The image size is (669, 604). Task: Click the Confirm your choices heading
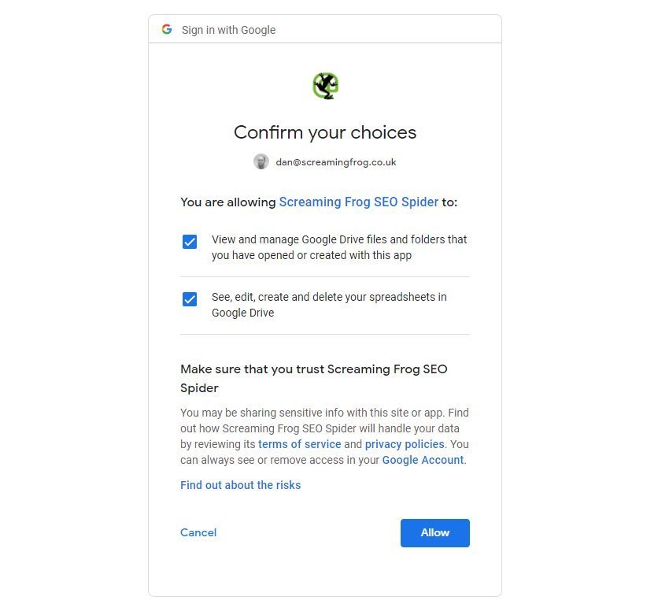[x=325, y=132]
